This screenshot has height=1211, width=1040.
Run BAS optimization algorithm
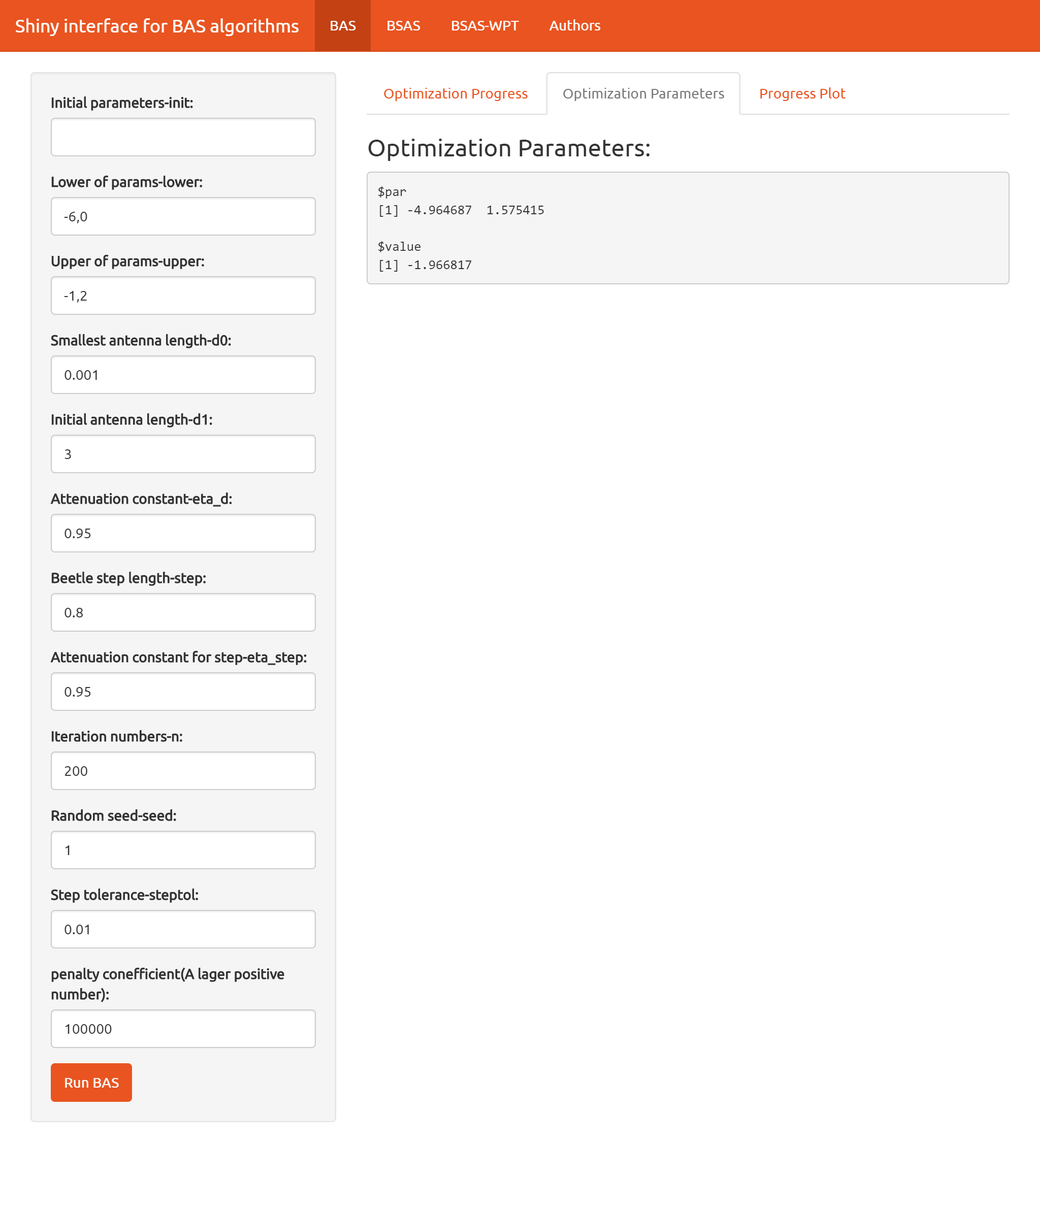(90, 1080)
